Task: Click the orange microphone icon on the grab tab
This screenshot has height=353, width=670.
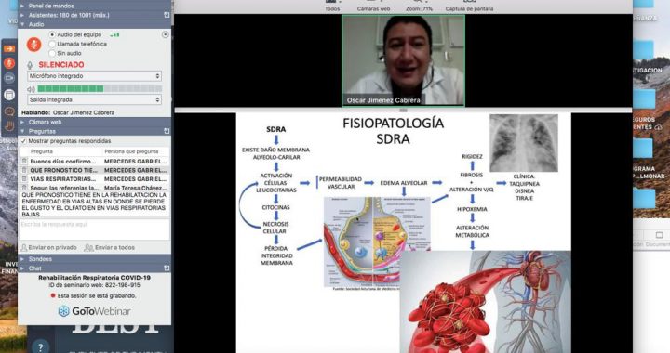Action: click(x=9, y=63)
